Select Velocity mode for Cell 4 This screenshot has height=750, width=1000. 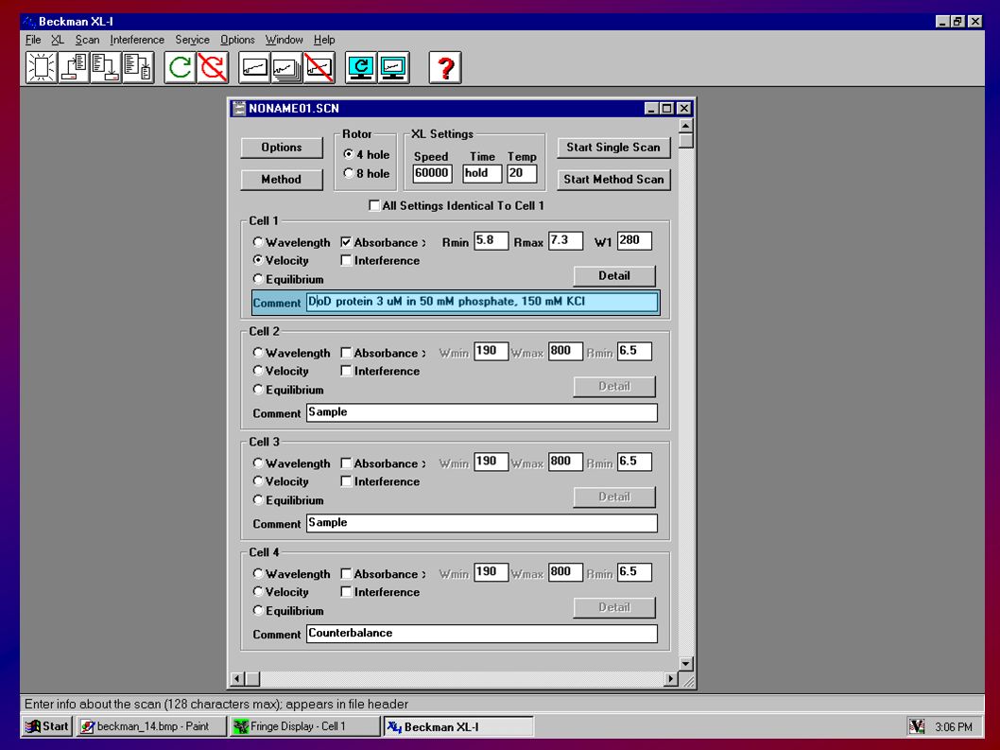[258, 591]
